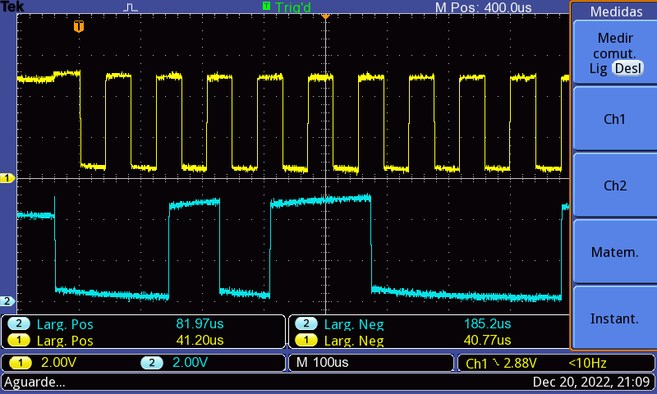Click the pulse waveform icon at top
Viewport: 657px width, 394px height.
pos(131,7)
